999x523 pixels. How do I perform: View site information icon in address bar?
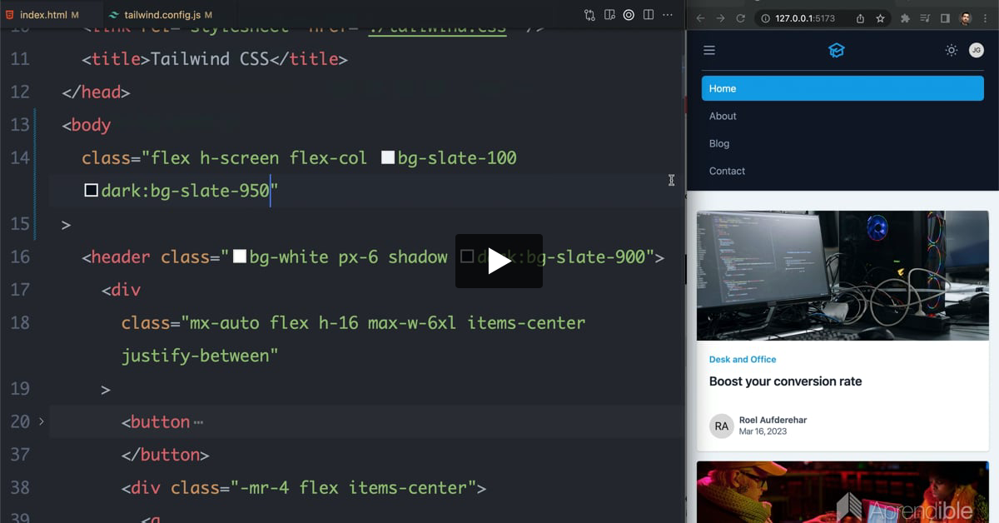click(765, 18)
